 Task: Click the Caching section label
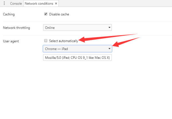click(9, 14)
